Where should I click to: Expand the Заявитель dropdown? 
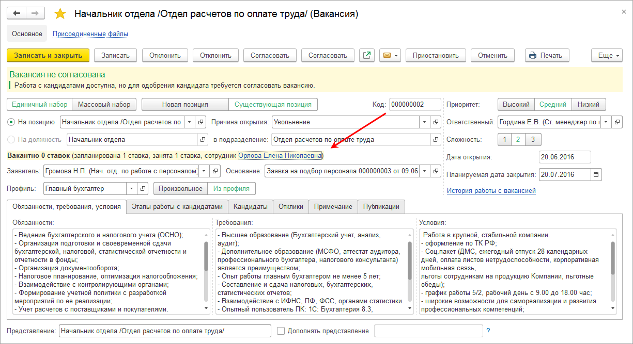(204, 171)
